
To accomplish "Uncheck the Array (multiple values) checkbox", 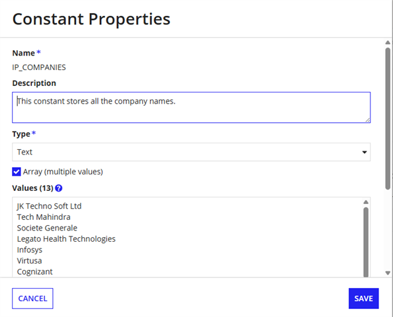I will coord(17,172).
